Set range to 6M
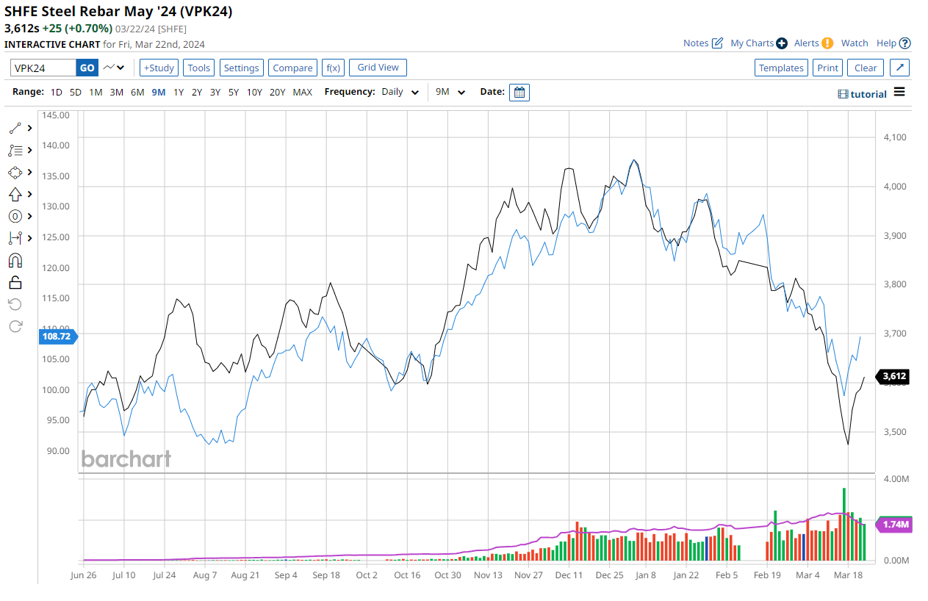Screen dimensions: 928x601 [137, 92]
